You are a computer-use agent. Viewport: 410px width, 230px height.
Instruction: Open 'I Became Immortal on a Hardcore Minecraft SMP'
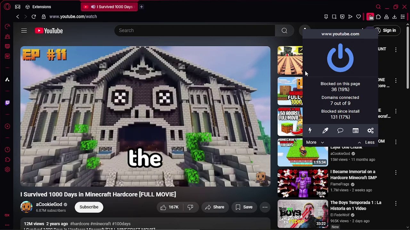pos(354,175)
